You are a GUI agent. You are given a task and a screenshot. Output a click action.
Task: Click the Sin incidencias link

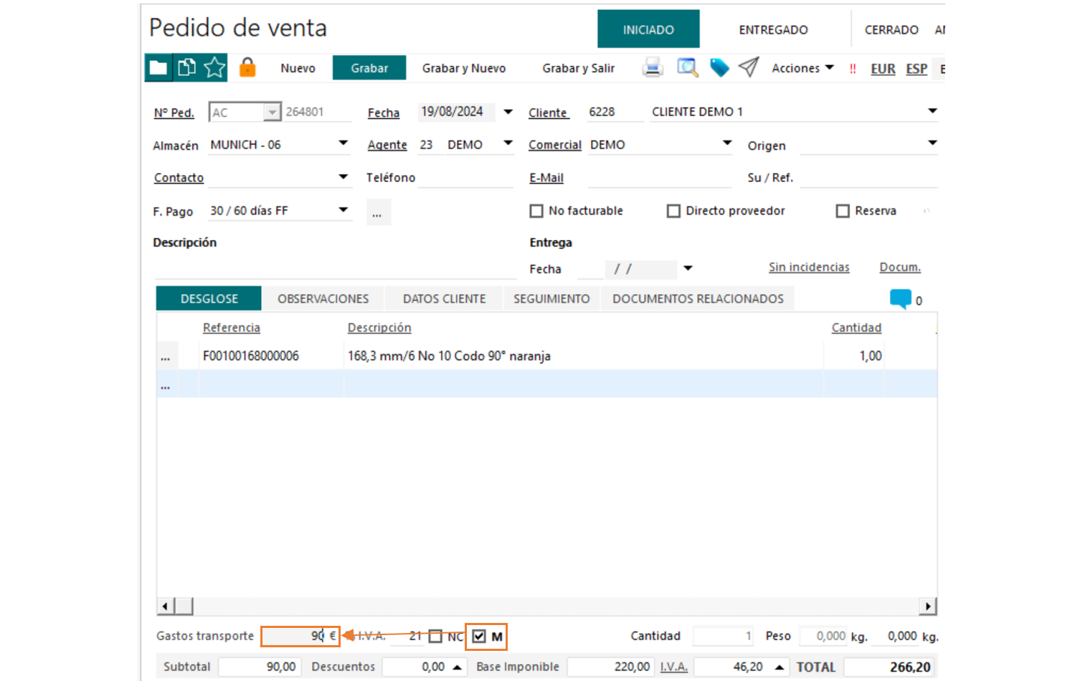point(809,267)
